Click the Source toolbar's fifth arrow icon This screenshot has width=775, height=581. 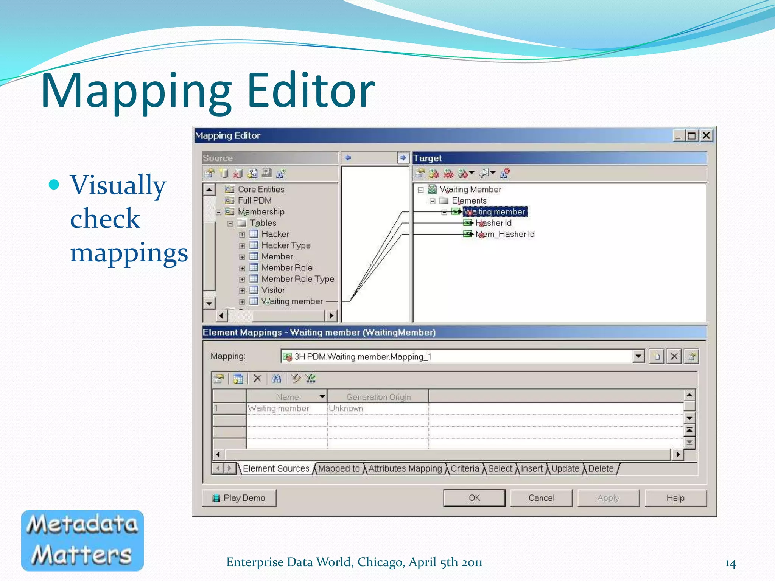tap(267, 173)
